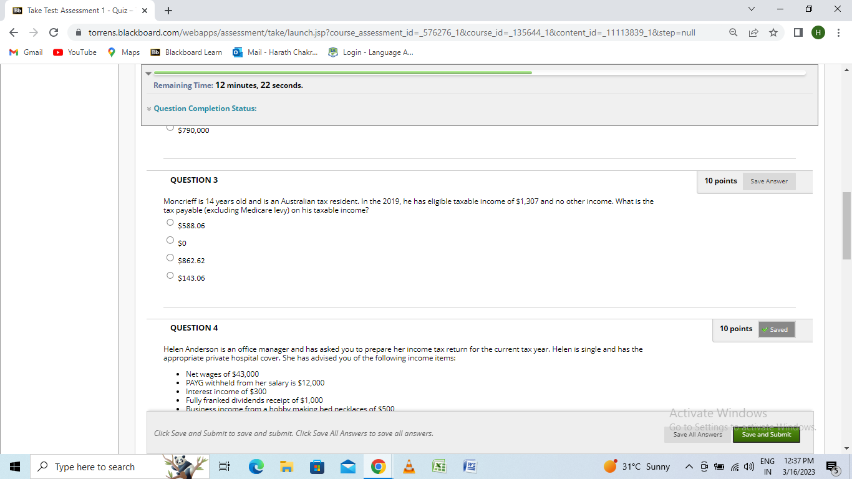Click Save Answer for Question 3
Screen dimensions: 852x479
coord(769,181)
